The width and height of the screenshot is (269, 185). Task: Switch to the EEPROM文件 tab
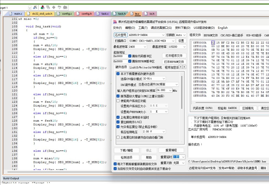point(211,35)
